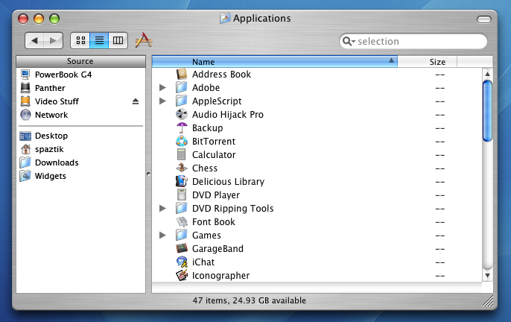
Task: Zoom window with green button
Action: point(54,19)
